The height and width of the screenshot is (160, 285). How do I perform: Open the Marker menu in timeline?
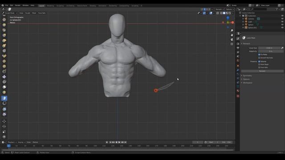[x=35, y=142]
